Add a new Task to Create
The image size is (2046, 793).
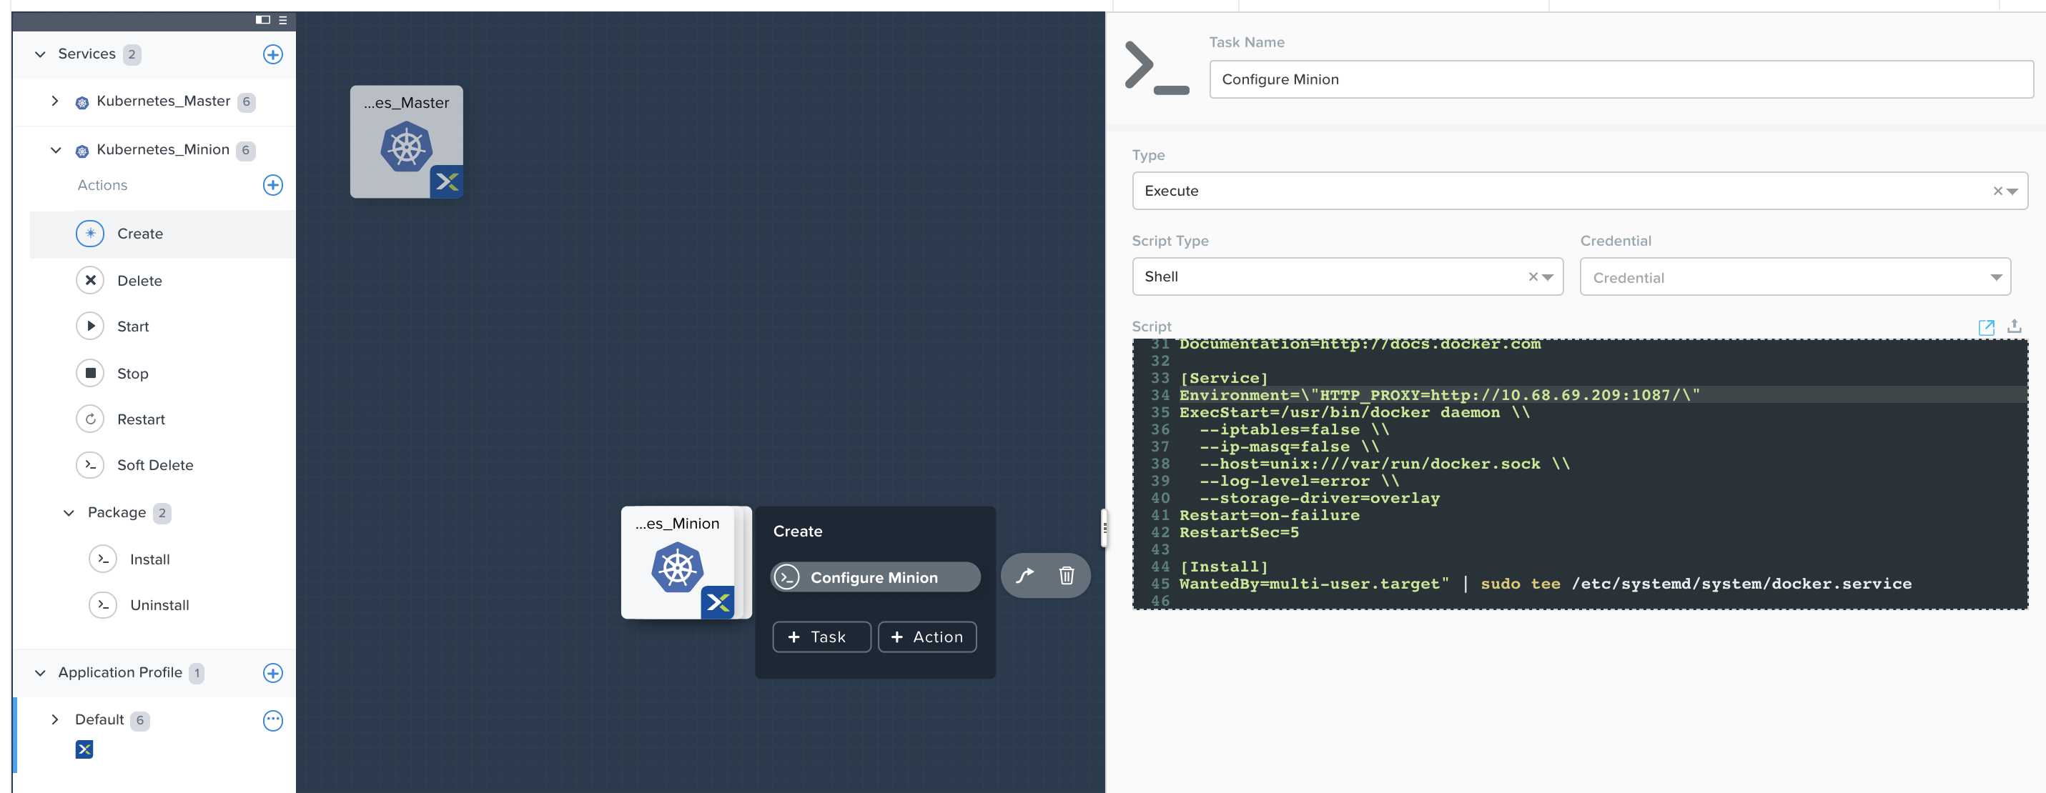[821, 637]
